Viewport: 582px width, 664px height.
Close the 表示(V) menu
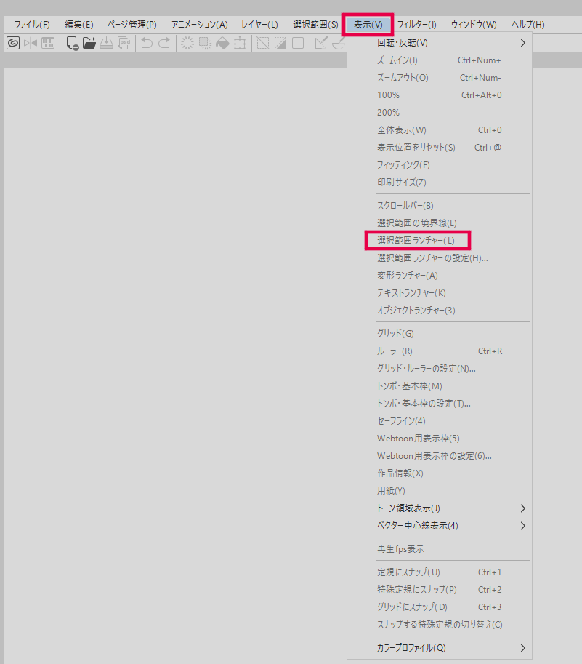click(x=368, y=25)
